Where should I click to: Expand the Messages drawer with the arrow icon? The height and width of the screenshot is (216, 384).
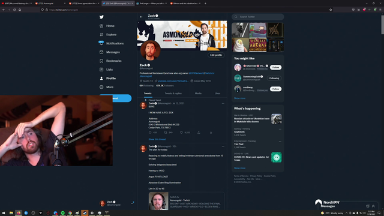[373, 206]
